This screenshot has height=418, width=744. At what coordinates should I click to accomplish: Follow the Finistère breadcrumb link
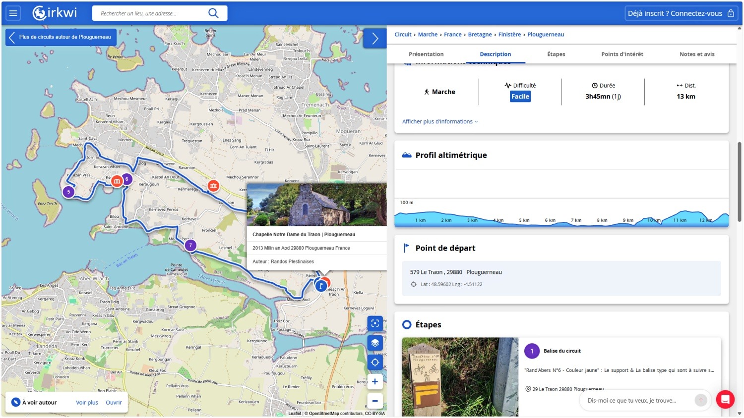pos(509,35)
